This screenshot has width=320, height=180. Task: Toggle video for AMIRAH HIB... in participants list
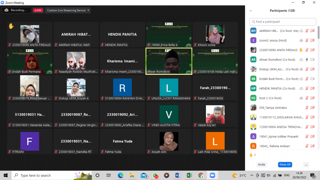click(x=312, y=31)
